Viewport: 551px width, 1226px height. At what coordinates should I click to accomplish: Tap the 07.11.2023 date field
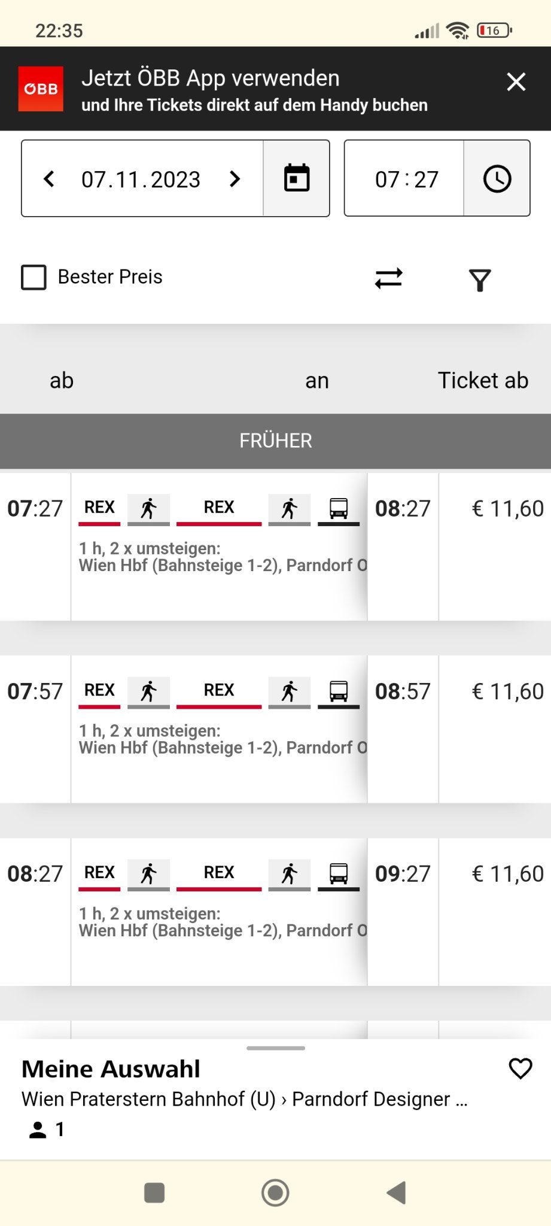pos(141,179)
